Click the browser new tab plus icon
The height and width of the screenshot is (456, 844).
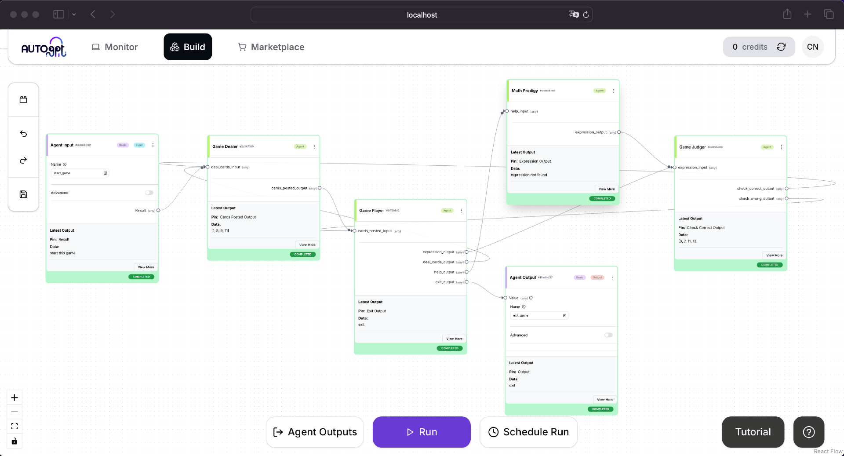[808, 14]
